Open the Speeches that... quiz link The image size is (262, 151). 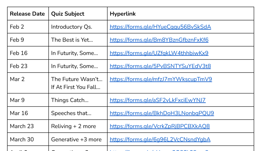click(162, 113)
